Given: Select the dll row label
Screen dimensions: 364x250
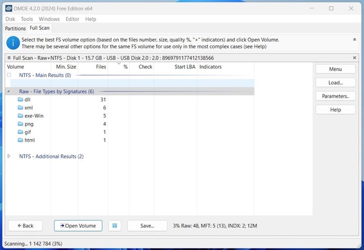Looking at the screenshot, I should tap(27, 99).
